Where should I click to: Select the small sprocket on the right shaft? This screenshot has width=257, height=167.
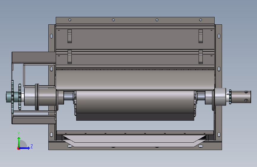[230, 97]
